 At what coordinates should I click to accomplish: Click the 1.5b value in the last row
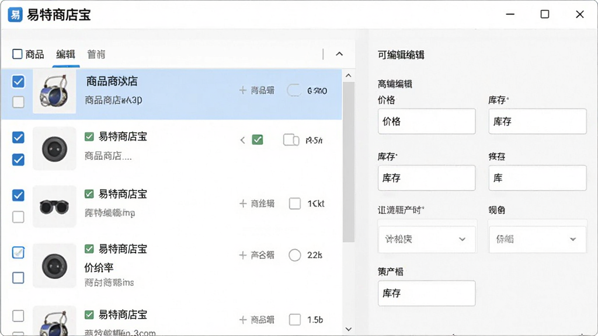click(315, 320)
